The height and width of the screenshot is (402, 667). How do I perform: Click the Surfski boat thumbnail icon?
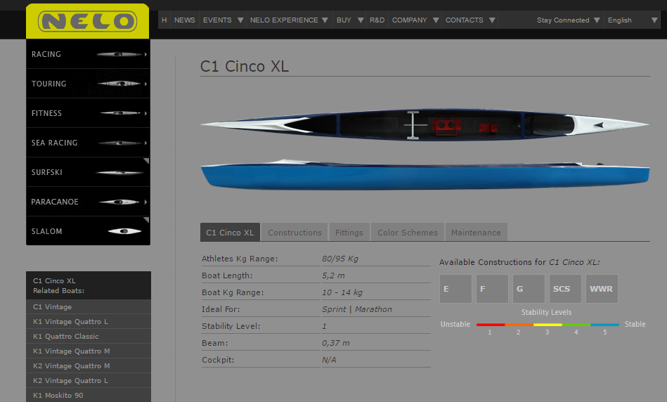(120, 173)
